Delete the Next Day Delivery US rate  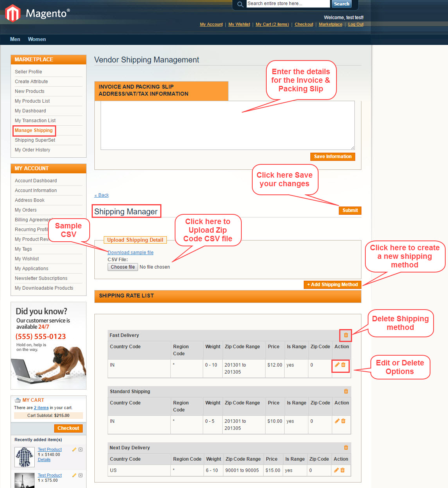(x=343, y=470)
